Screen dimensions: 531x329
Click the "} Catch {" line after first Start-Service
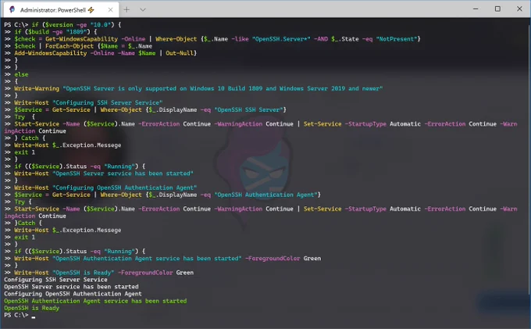coord(24,138)
